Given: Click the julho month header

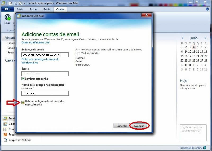Looking at the screenshot, I should point(194,38).
